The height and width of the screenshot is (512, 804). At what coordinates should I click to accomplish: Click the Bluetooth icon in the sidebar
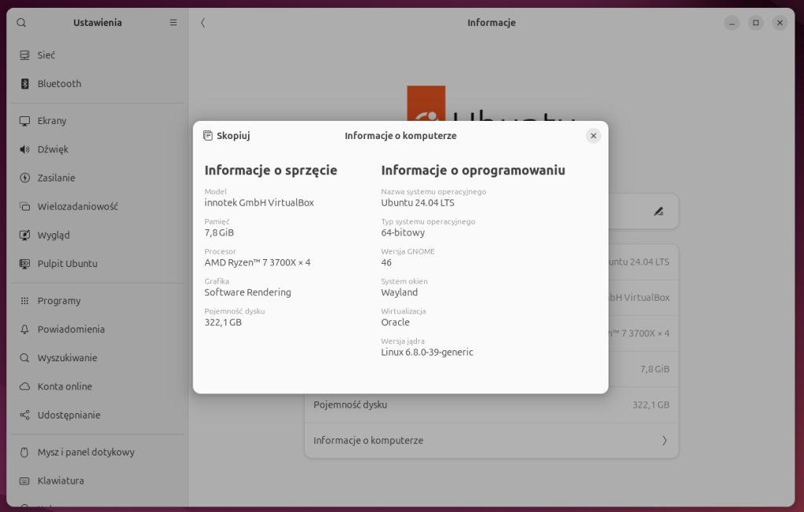click(x=24, y=84)
